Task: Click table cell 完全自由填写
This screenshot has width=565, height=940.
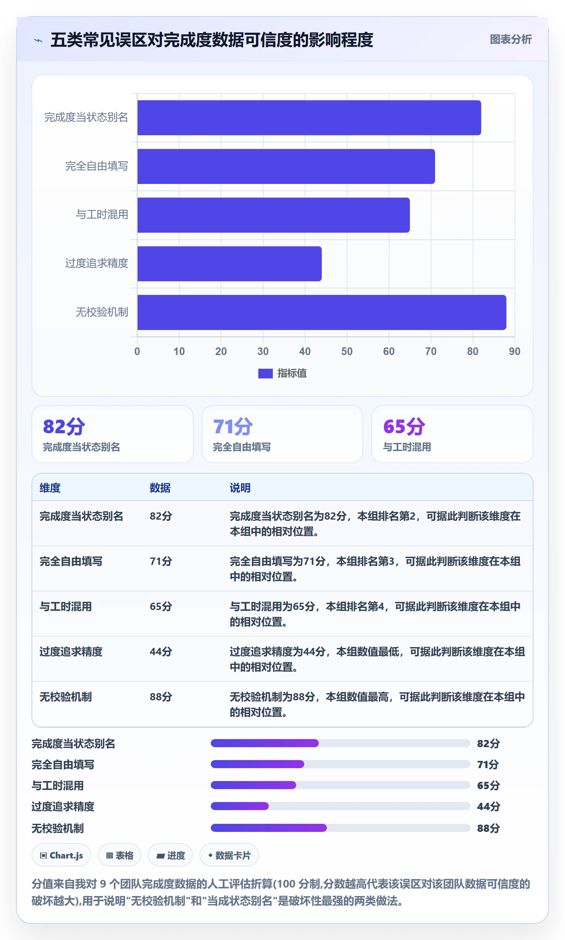Action: pos(71,561)
